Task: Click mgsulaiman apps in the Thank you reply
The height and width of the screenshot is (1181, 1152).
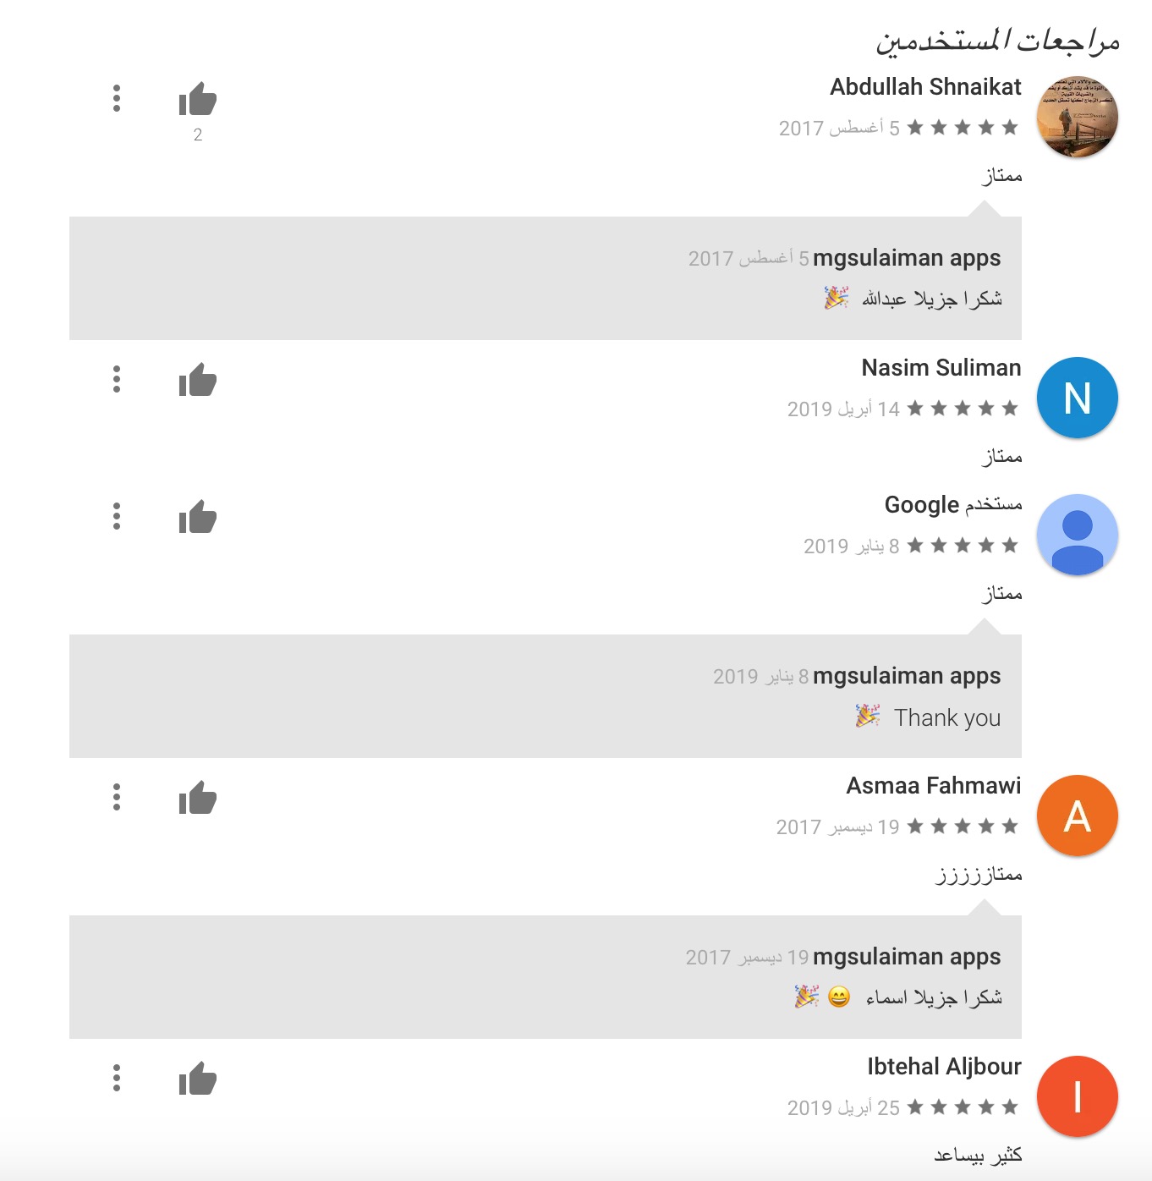Action: 906,676
